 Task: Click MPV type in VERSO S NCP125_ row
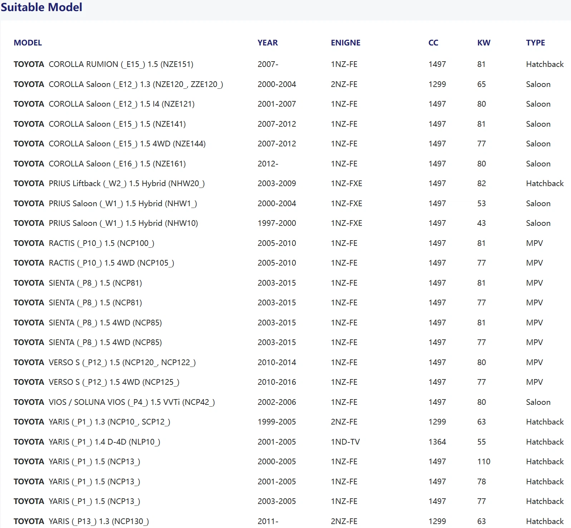pyautogui.click(x=535, y=382)
